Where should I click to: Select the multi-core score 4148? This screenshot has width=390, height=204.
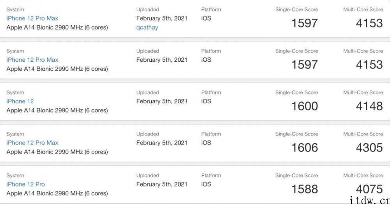pyautogui.click(x=369, y=106)
